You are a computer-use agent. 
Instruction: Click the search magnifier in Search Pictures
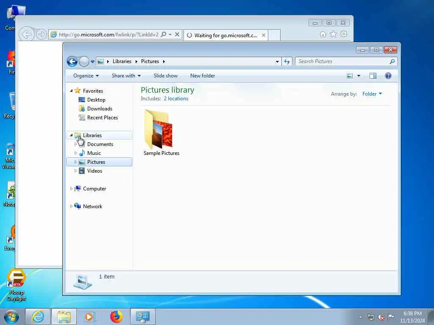(x=392, y=61)
